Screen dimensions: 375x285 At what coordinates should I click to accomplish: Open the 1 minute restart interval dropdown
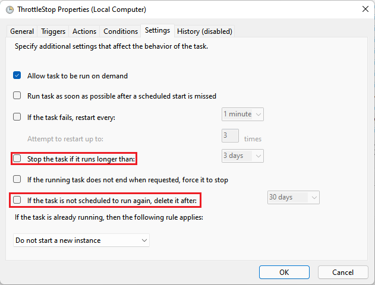click(x=242, y=114)
